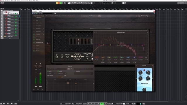This screenshot has height=105, width=187.
Task: Click the orange mic mix slider in Cabinet panel
Action: coord(60,77)
